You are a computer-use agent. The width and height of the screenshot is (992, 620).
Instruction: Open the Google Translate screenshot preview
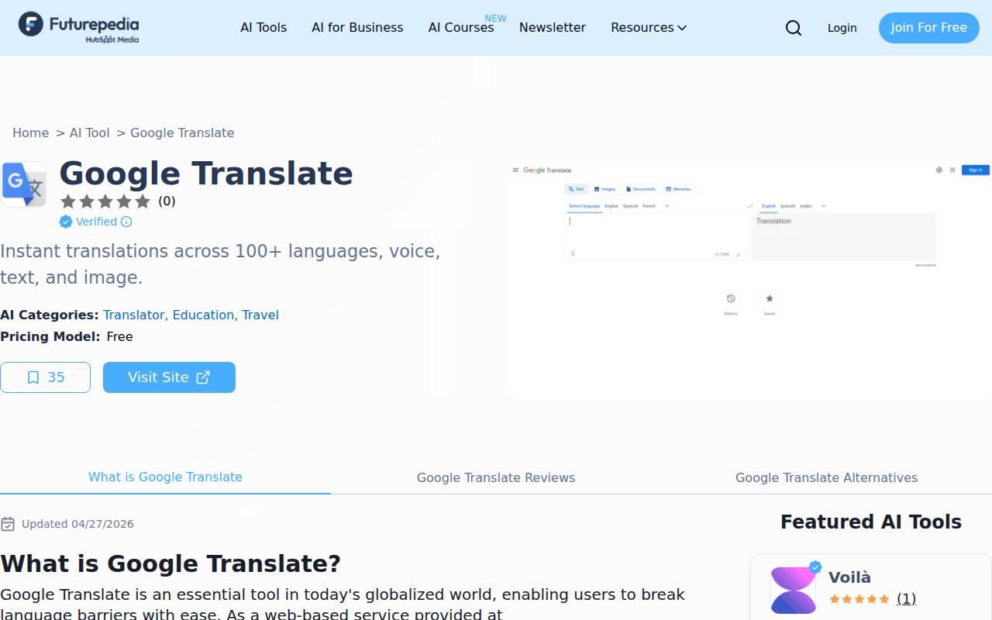click(x=750, y=280)
